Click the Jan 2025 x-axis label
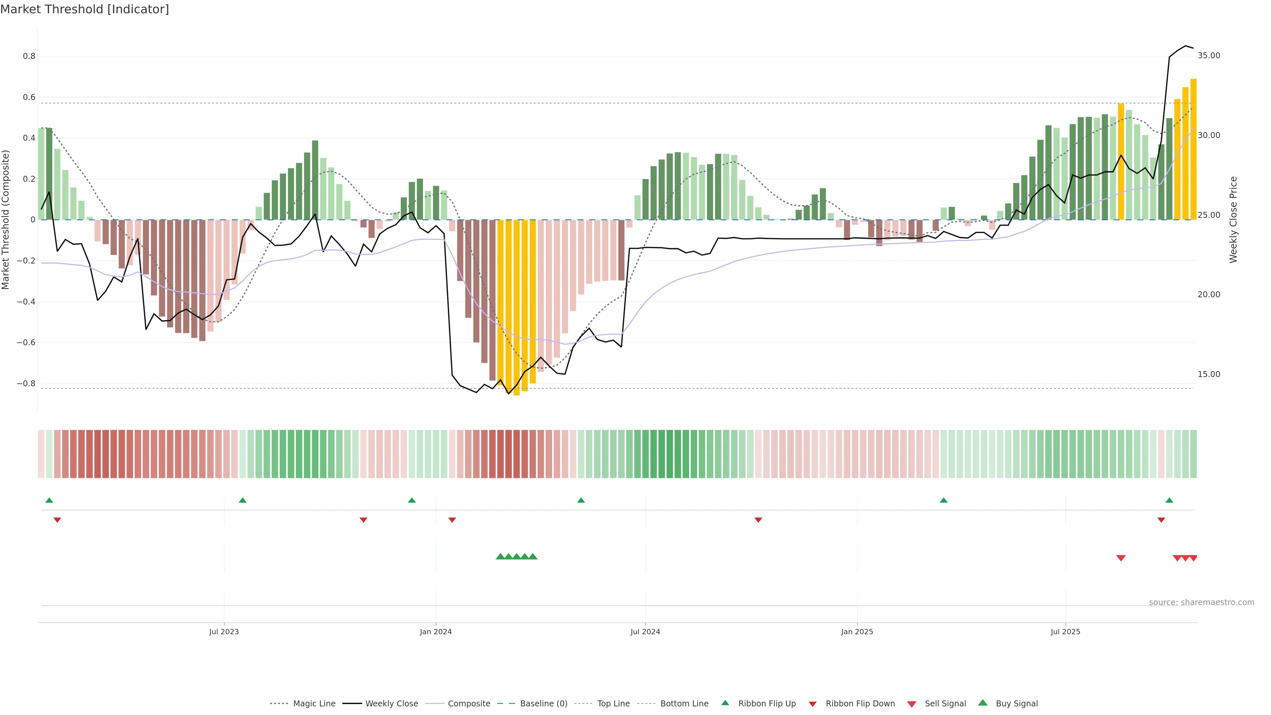The image size is (1271, 715). click(857, 632)
